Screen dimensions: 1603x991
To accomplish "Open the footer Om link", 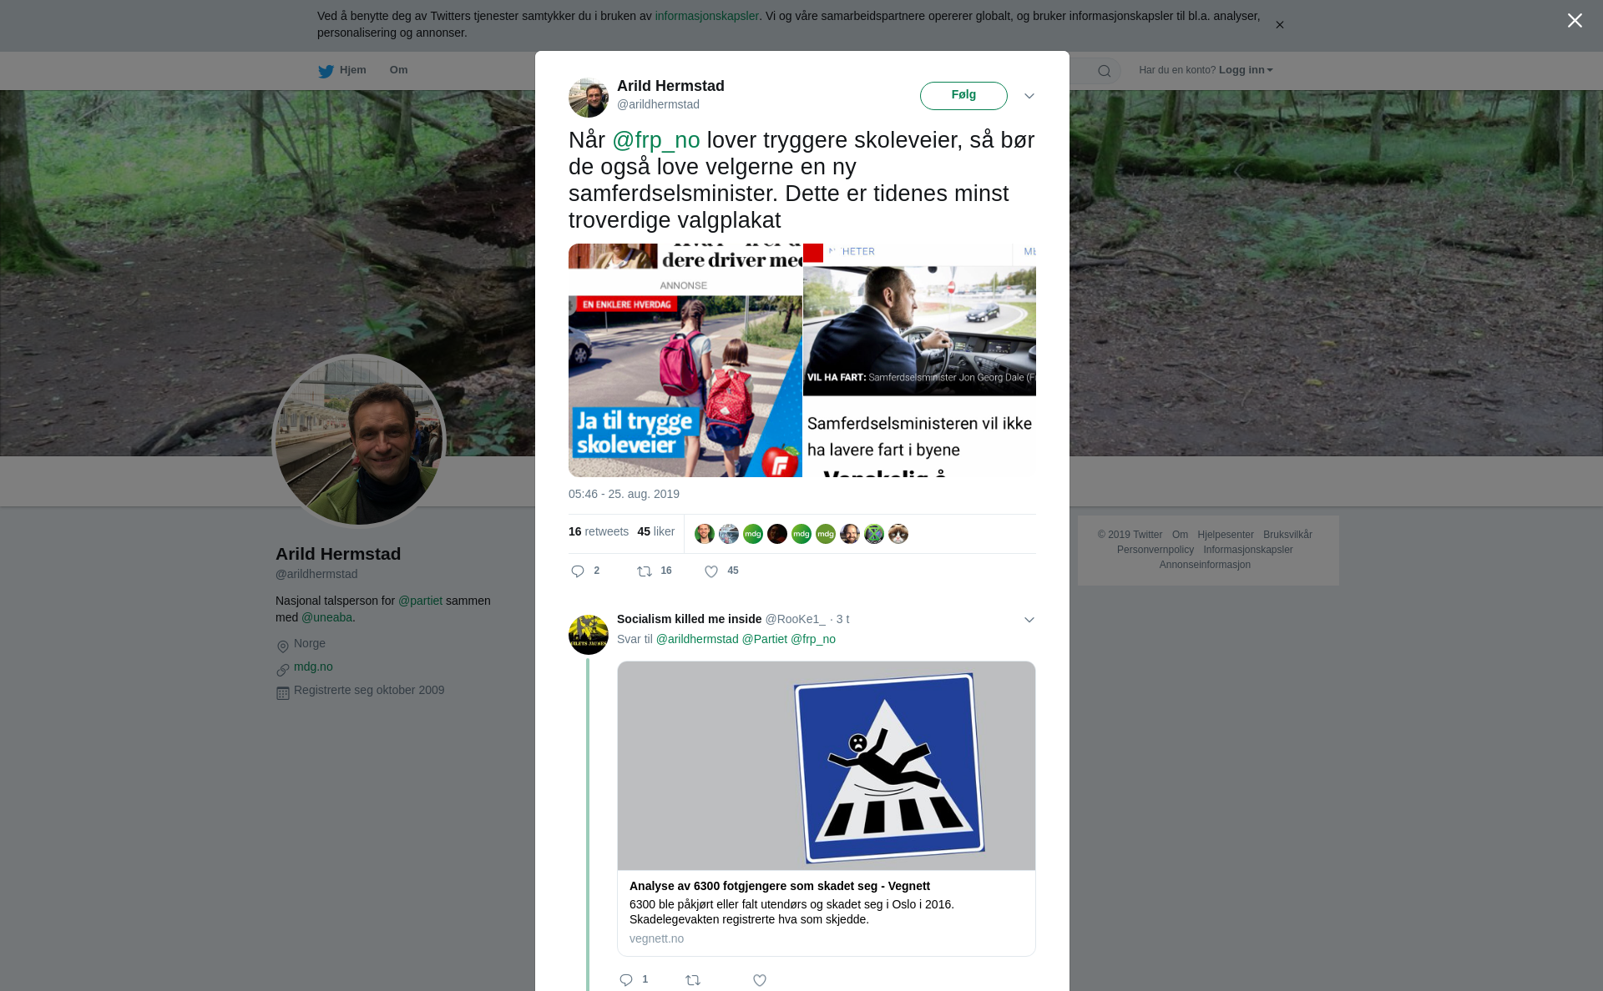I will [1180, 535].
